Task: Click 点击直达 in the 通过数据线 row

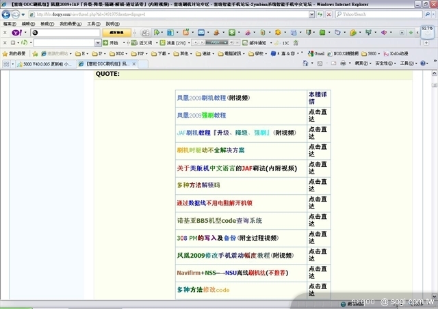Action: pyautogui.click(x=318, y=202)
